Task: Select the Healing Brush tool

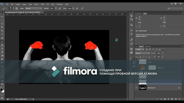Action: [x=2, y=38]
